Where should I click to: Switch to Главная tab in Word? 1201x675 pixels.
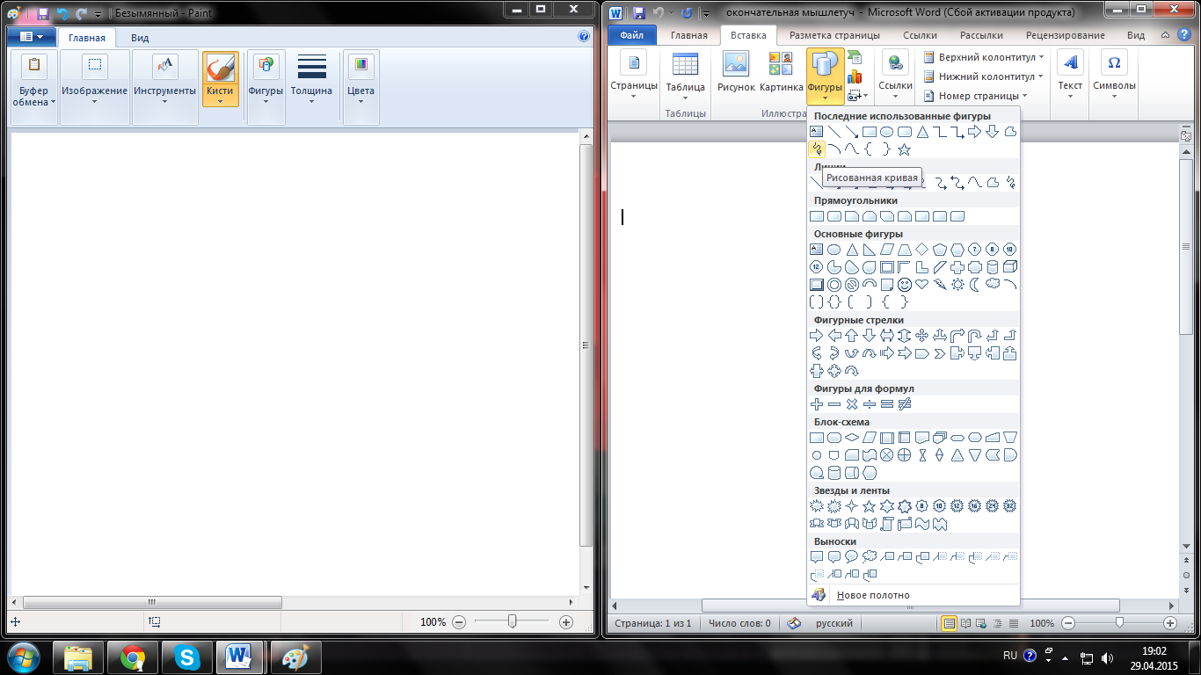click(688, 36)
